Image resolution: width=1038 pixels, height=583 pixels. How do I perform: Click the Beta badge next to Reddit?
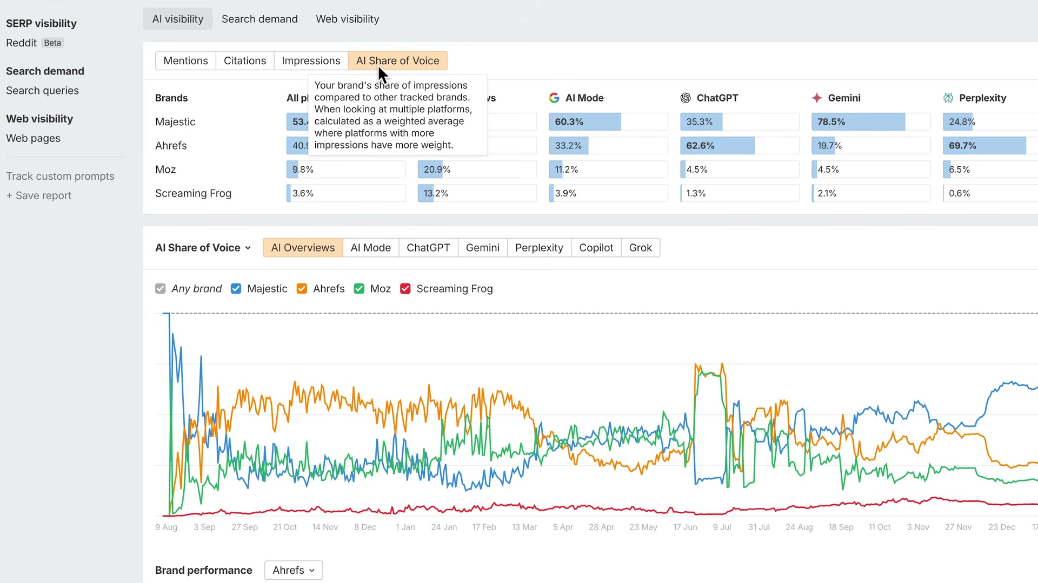coord(52,43)
